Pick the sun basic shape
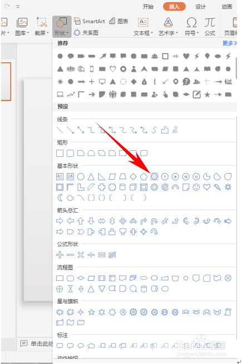The height and width of the screenshot is (364, 242). click(228, 187)
